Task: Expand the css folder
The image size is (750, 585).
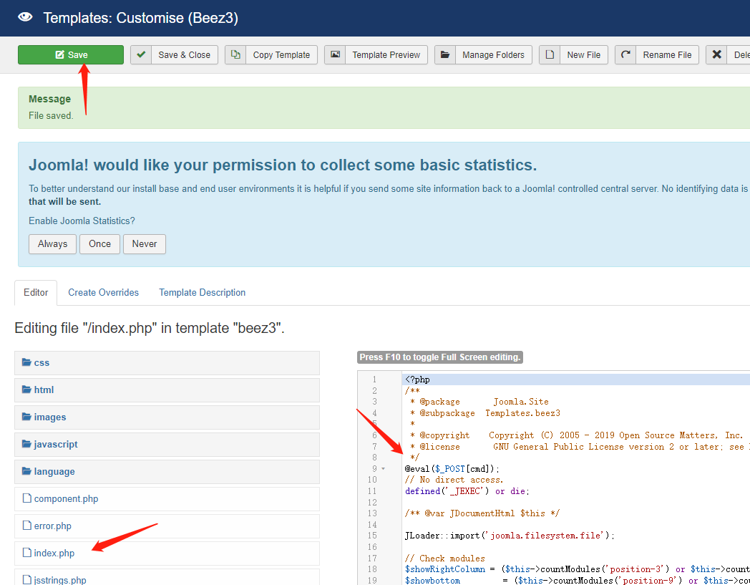Action: point(167,363)
